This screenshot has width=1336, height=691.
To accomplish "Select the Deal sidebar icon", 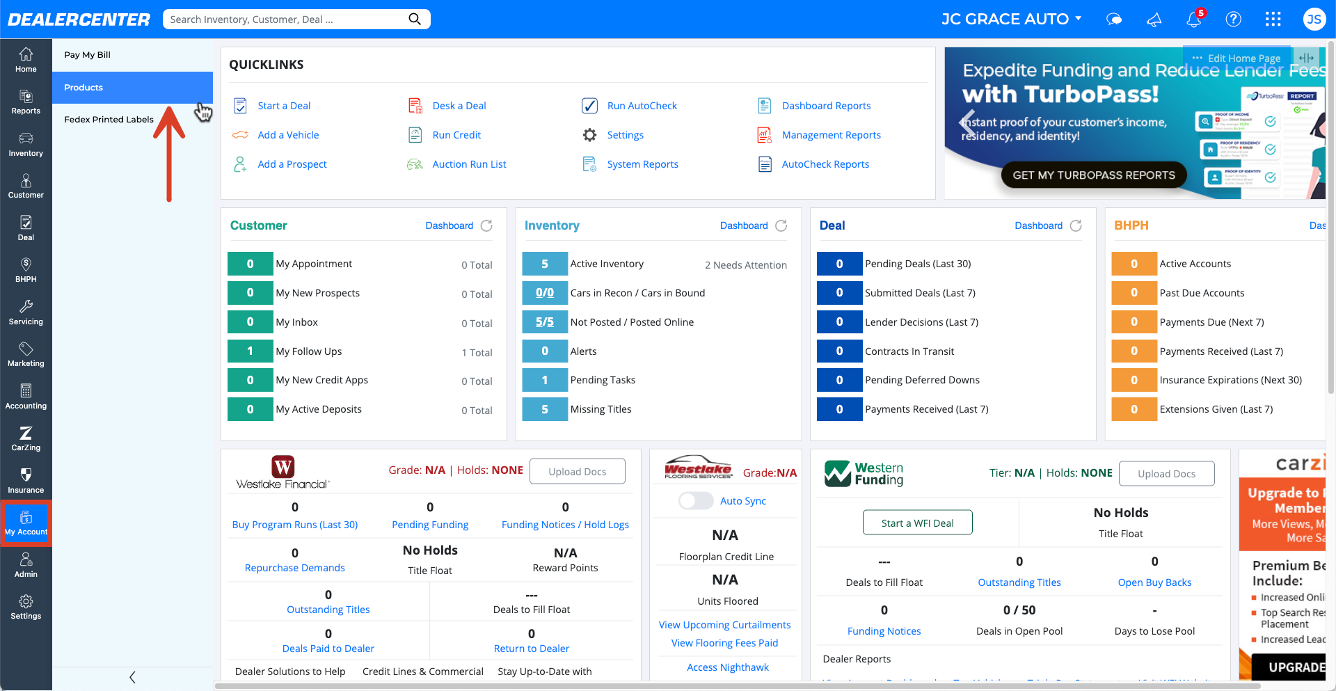I will [26, 228].
